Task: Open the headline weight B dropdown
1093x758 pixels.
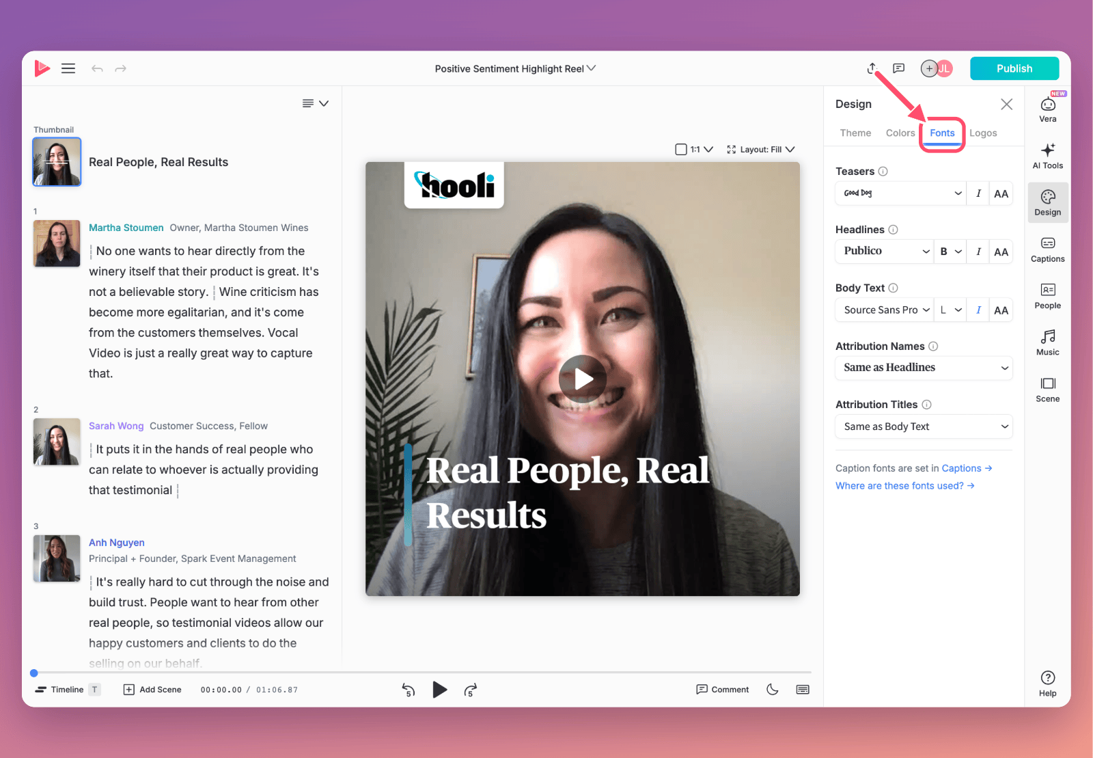Action: click(951, 252)
